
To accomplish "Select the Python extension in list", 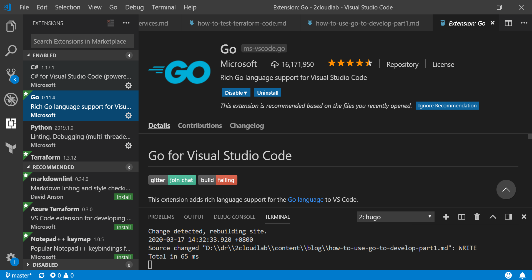I will (81, 136).
